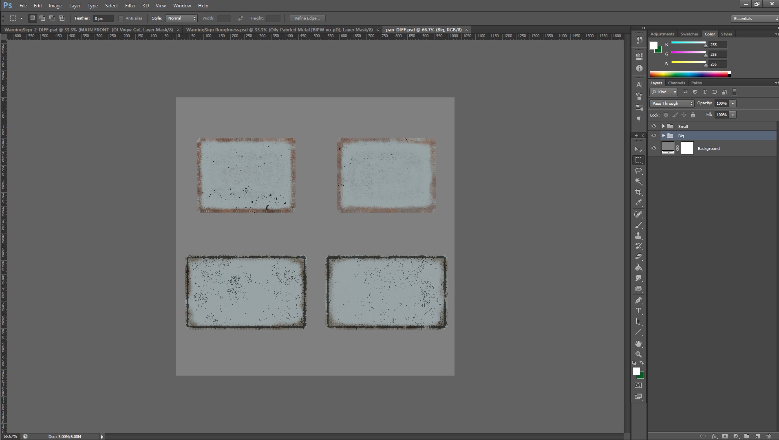Select the Lasso tool
Viewport: 779px width, 440px height.
point(638,171)
